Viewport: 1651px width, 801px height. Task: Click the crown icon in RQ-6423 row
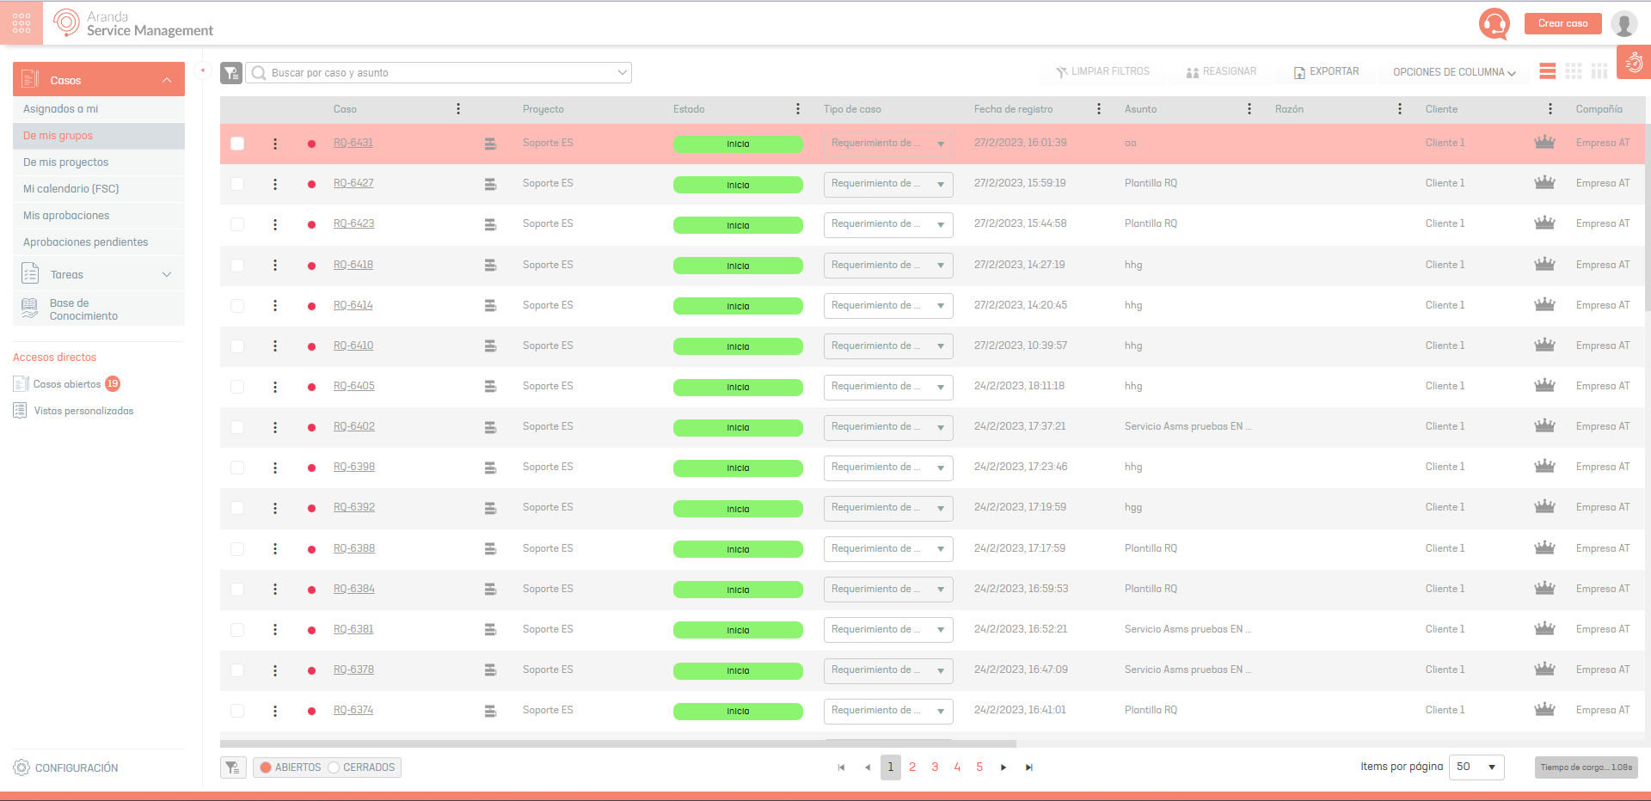tap(1544, 223)
